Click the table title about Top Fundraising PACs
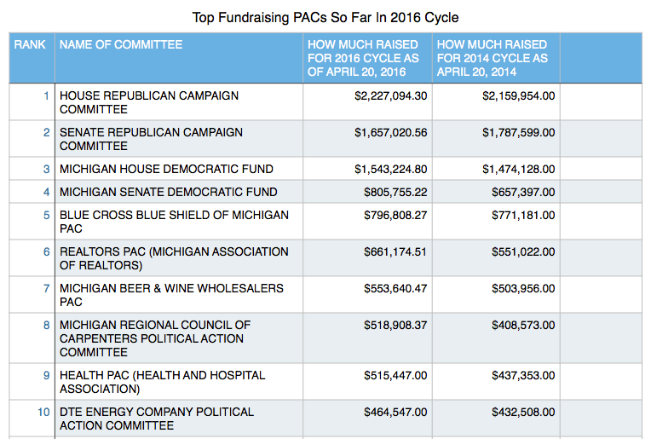 click(325, 17)
